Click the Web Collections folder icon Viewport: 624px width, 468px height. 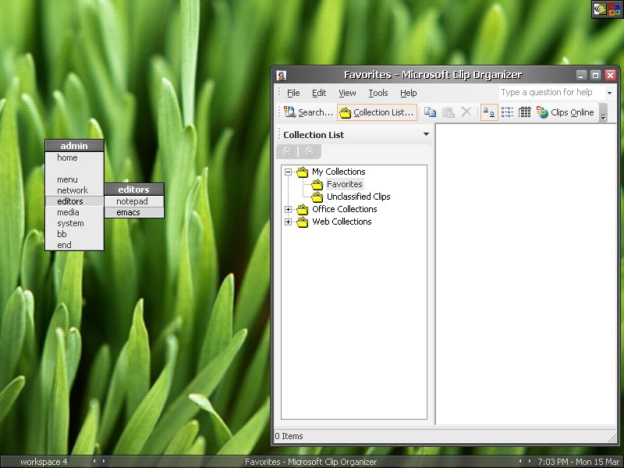[303, 222]
